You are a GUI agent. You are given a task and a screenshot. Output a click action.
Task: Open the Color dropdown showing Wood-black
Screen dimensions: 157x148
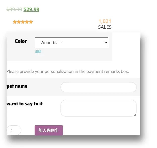tap(71, 43)
